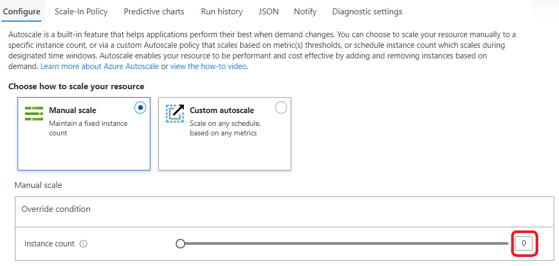Open the Predictive charts tab
This screenshot has height=266, width=559.
click(154, 11)
